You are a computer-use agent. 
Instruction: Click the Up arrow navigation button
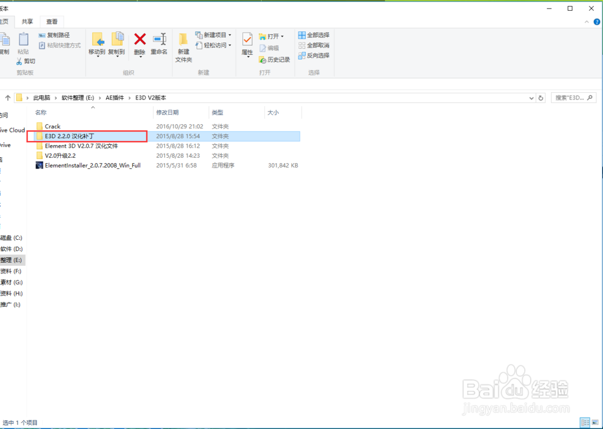[7, 98]
